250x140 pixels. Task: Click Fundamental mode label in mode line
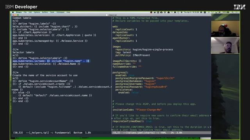click(x=62, y=133)
